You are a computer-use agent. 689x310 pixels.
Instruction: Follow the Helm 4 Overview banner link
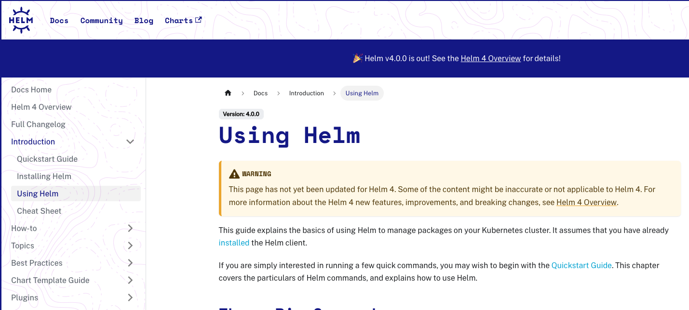point(491,58)
